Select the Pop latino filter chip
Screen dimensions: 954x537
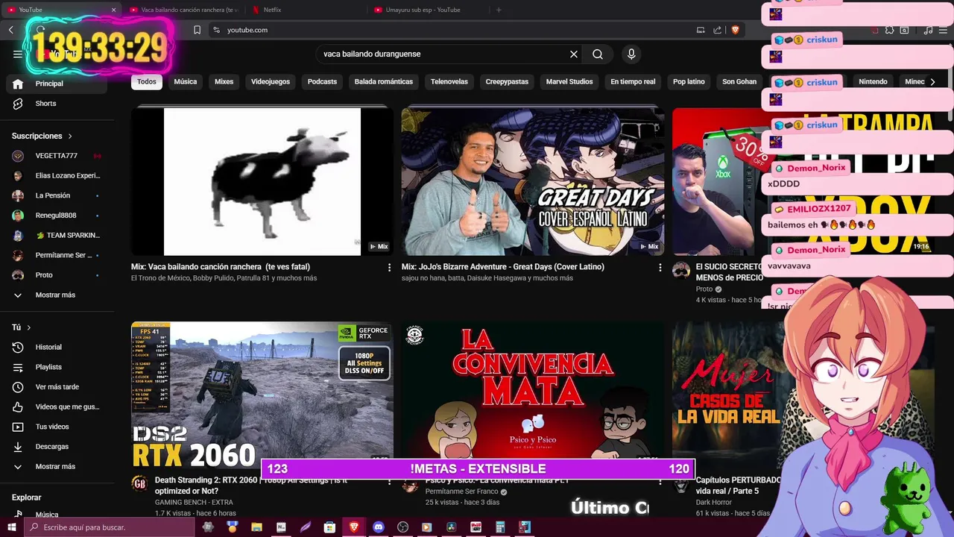(689, 82)
